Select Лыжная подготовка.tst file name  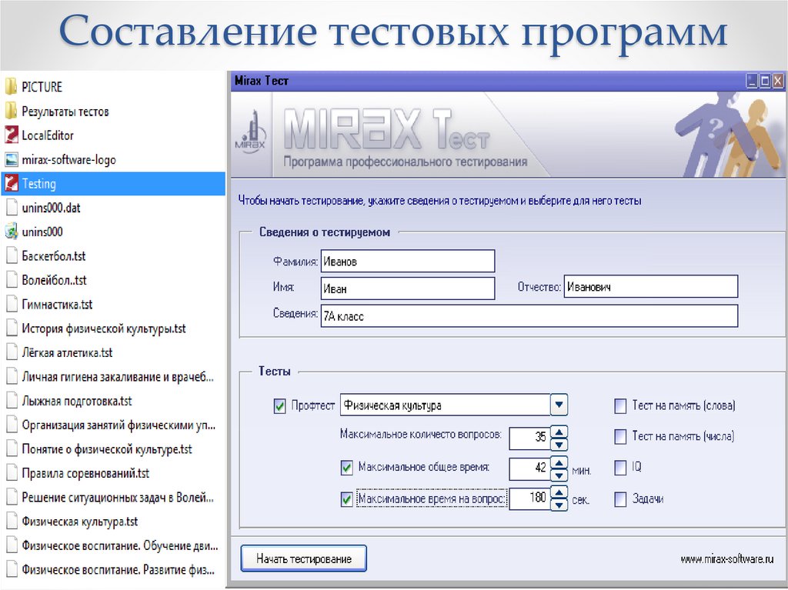coord(77,401)
